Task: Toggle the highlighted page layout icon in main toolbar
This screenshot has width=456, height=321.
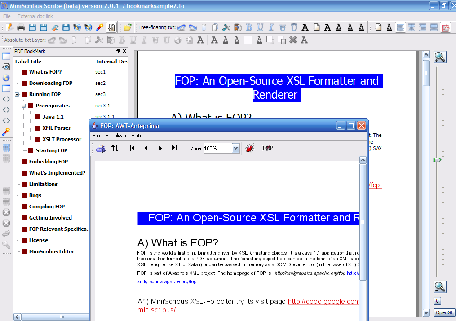Action: pos(111,27)
